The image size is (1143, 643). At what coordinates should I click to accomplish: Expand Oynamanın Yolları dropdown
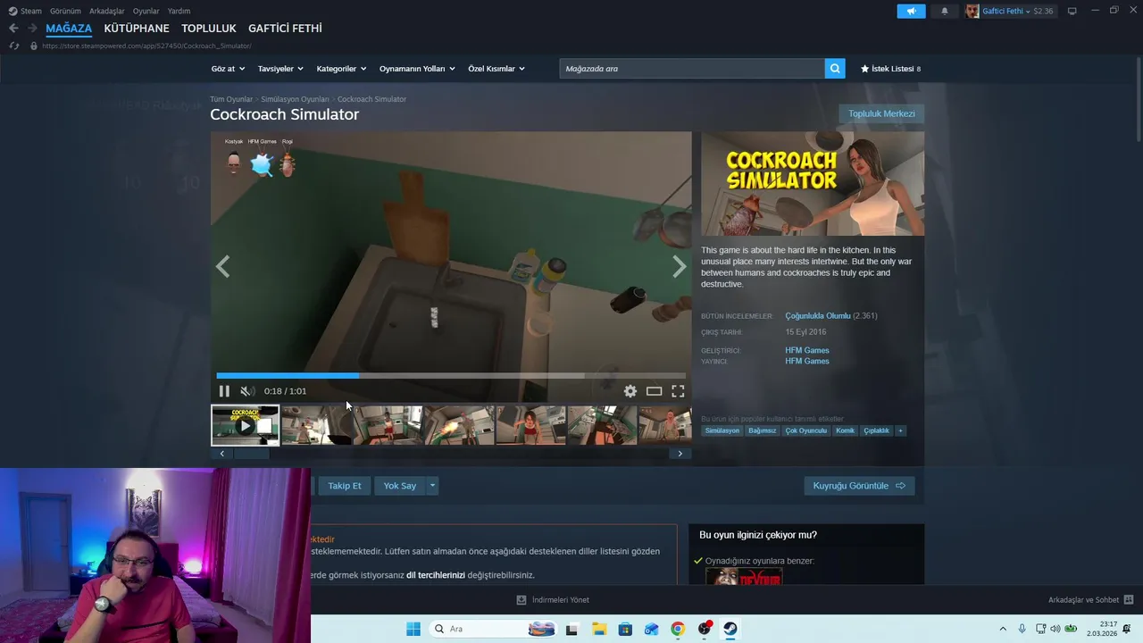tap(417, 69)
